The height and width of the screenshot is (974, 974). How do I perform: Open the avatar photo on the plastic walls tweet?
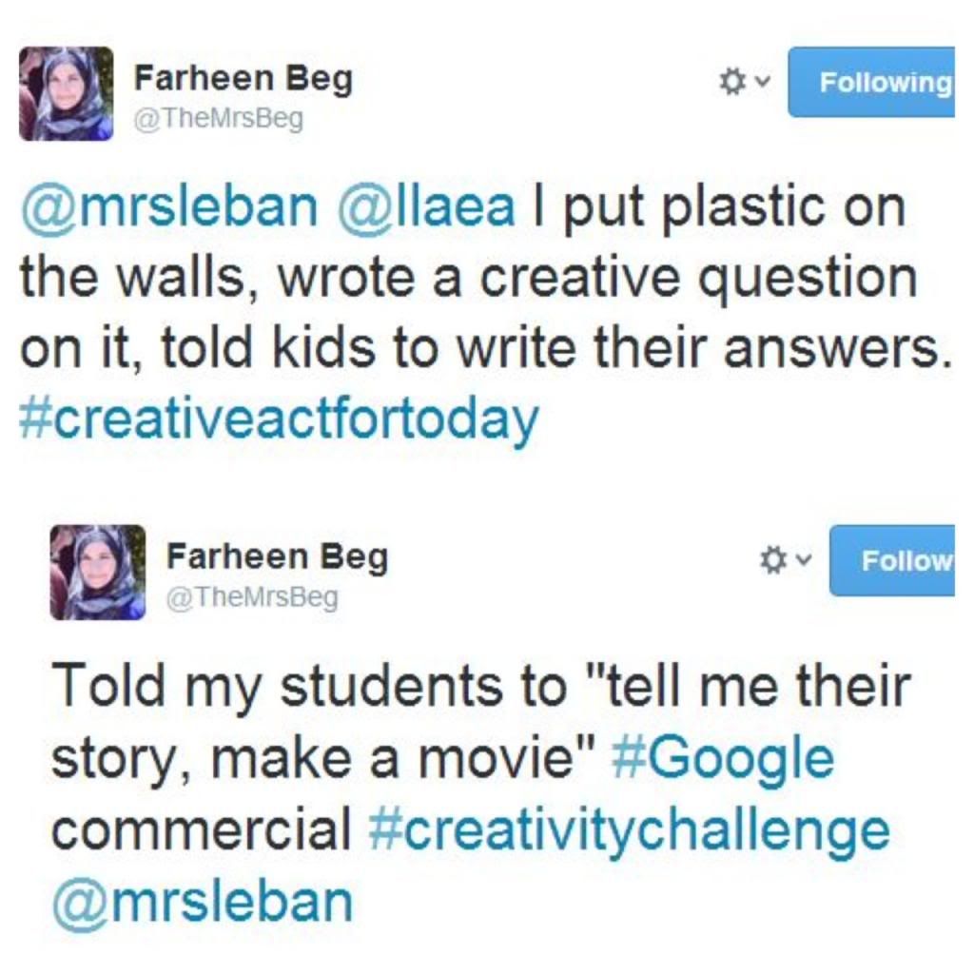(x=66, y=94)
